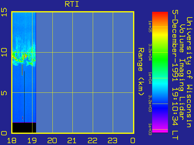This screenshot has width=194, height=145.
Task: Click the 23 hour time axis label
Action: click(112, 140)
